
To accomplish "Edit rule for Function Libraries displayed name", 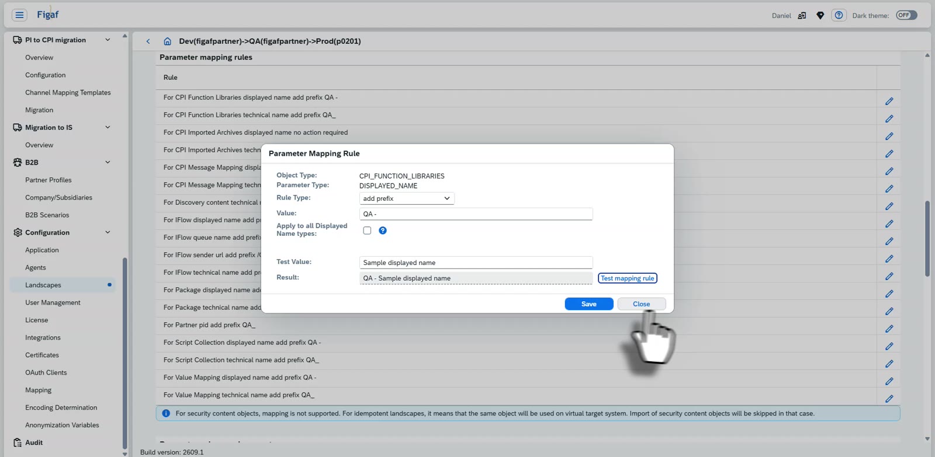I will point(889,101).
